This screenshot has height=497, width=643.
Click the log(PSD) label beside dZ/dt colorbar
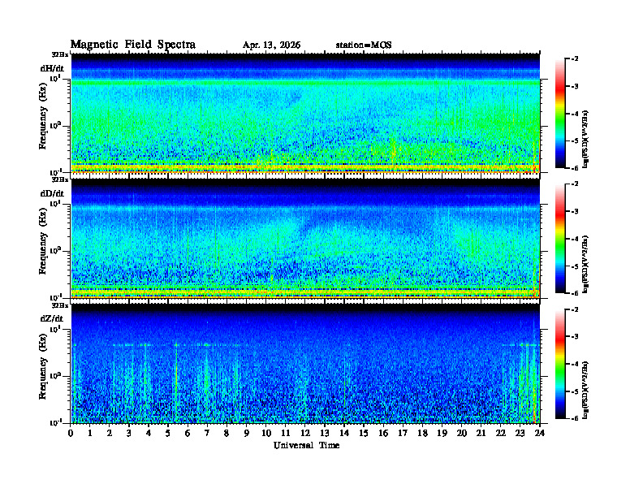click(586, 390)
